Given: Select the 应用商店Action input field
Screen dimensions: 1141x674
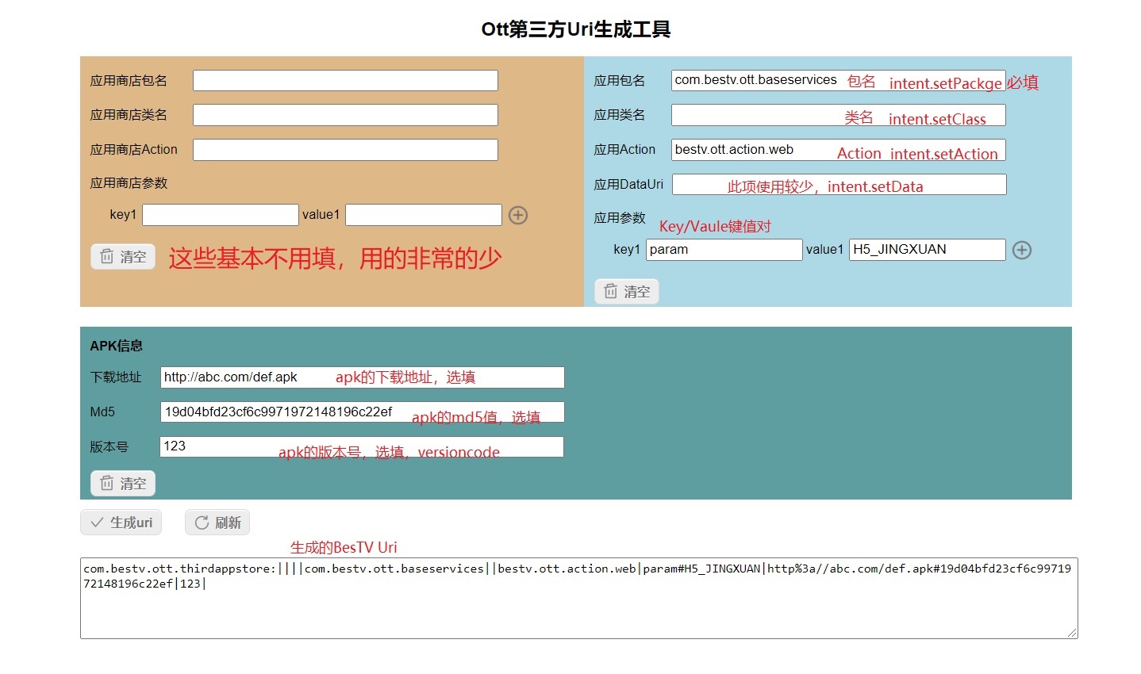Looking at the screenshot, I should click(345, 150).
